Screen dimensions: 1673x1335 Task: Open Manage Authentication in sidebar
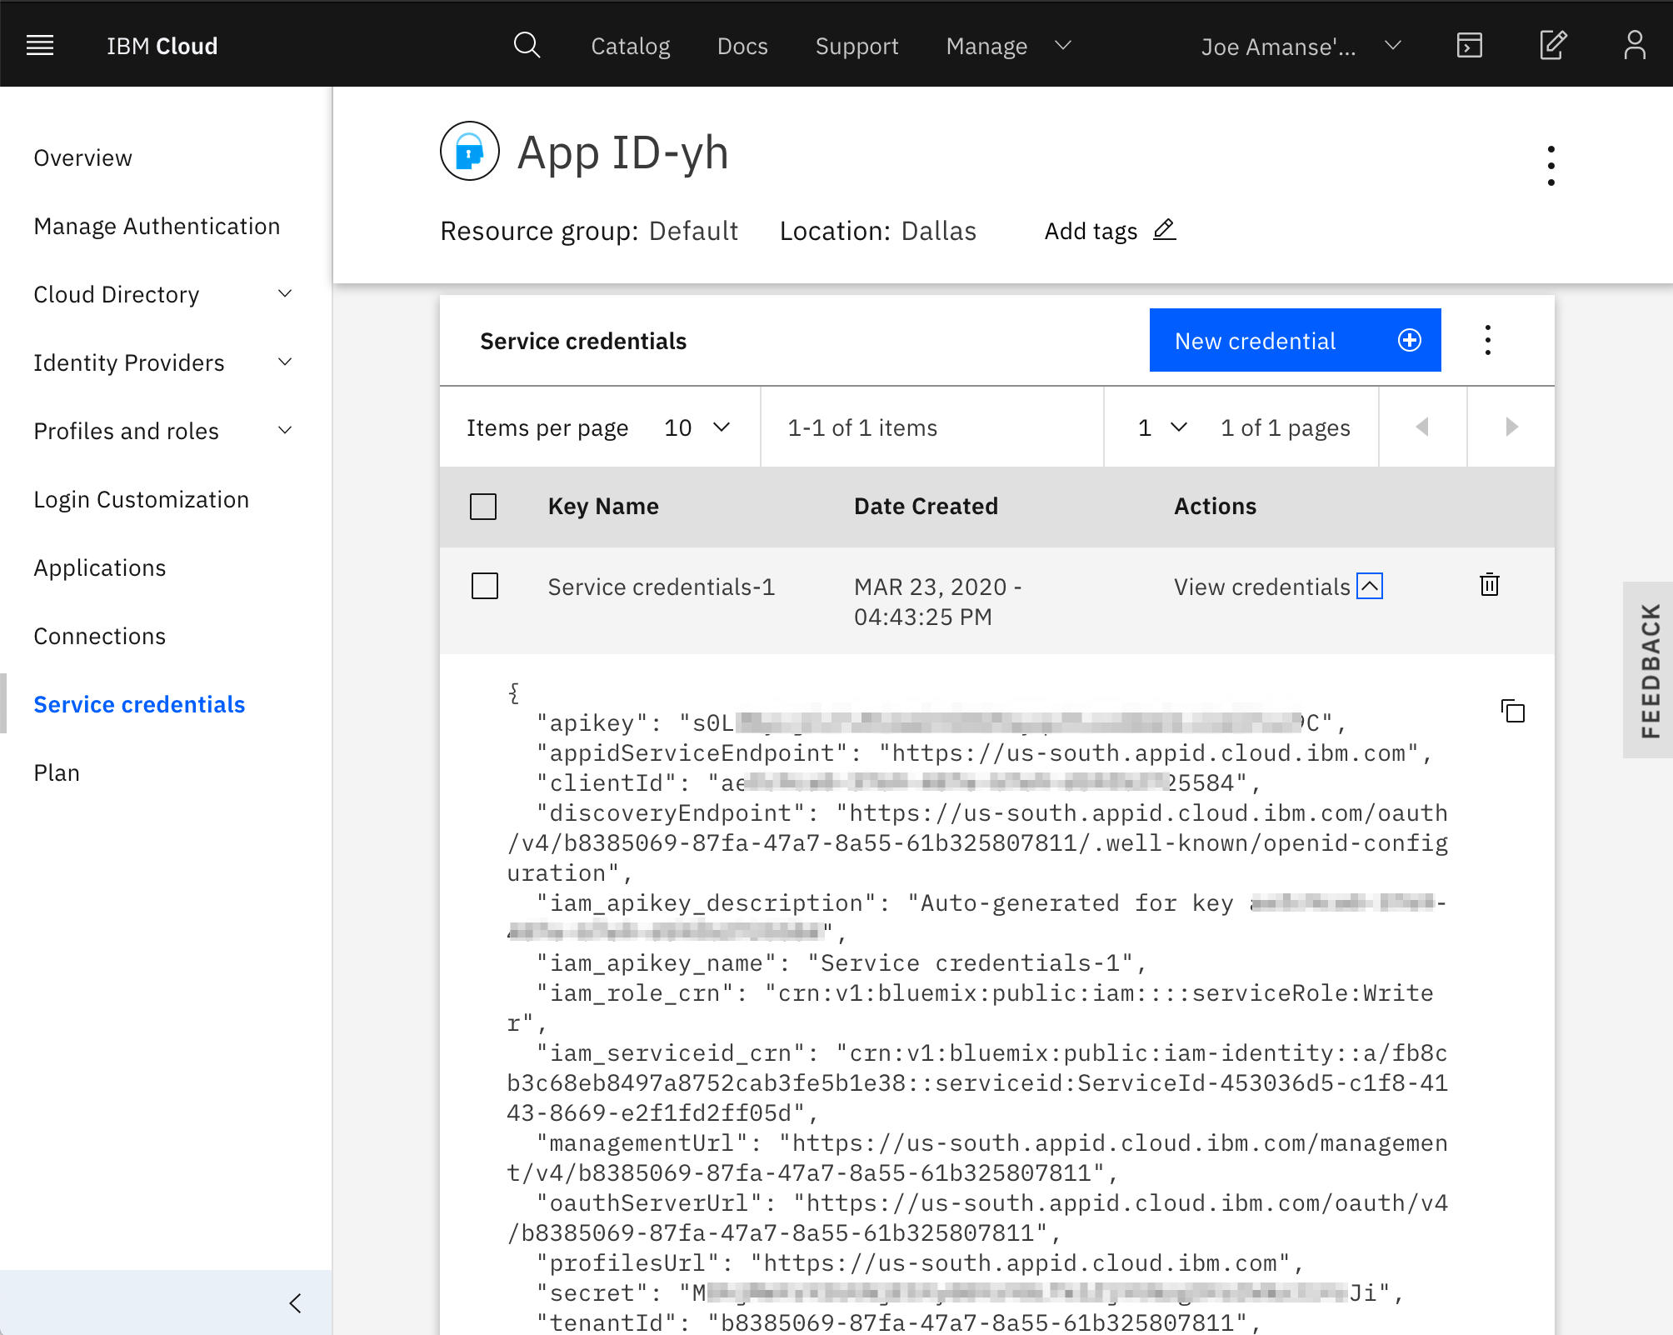pos(157,226)
